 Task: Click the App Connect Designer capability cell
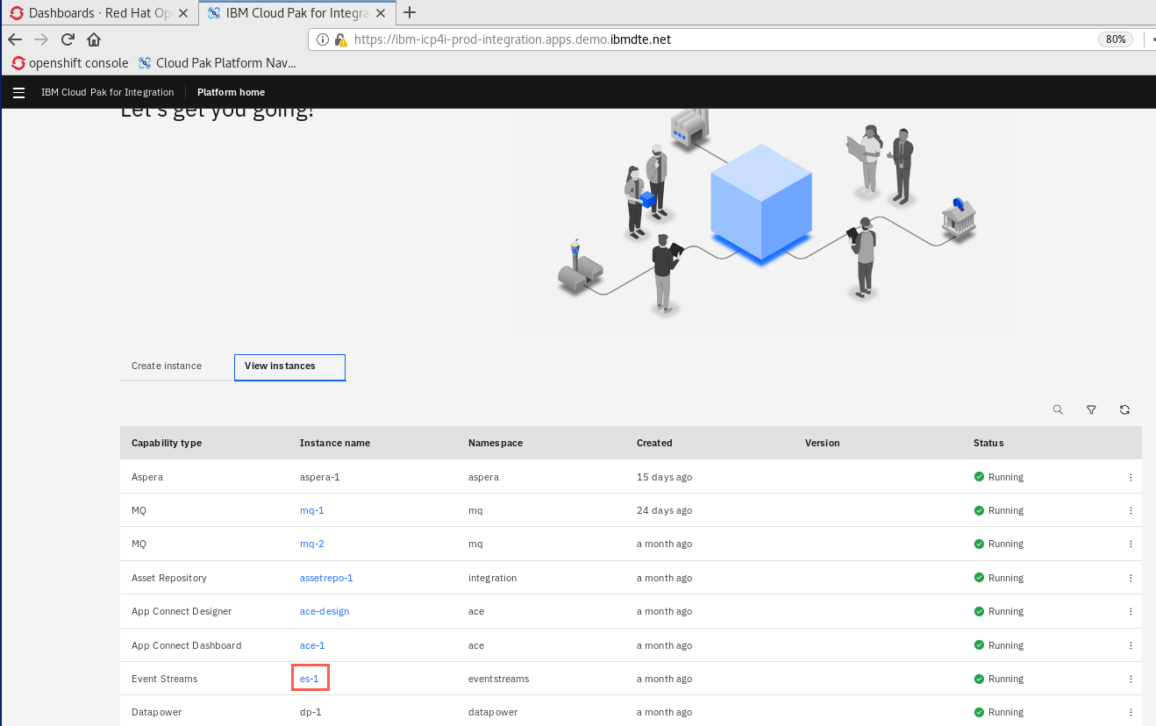pyautogui.click(x=182, y=611)
